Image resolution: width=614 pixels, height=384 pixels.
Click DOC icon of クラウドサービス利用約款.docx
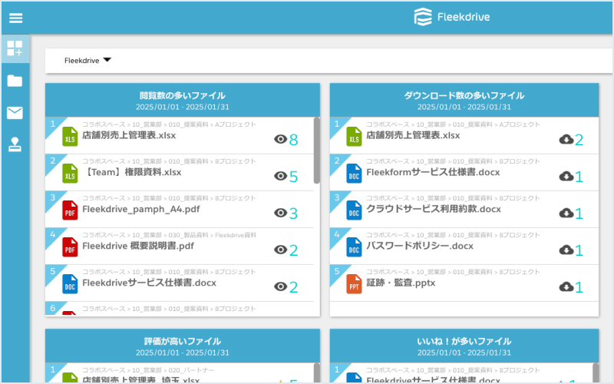[x=354, y=210]
